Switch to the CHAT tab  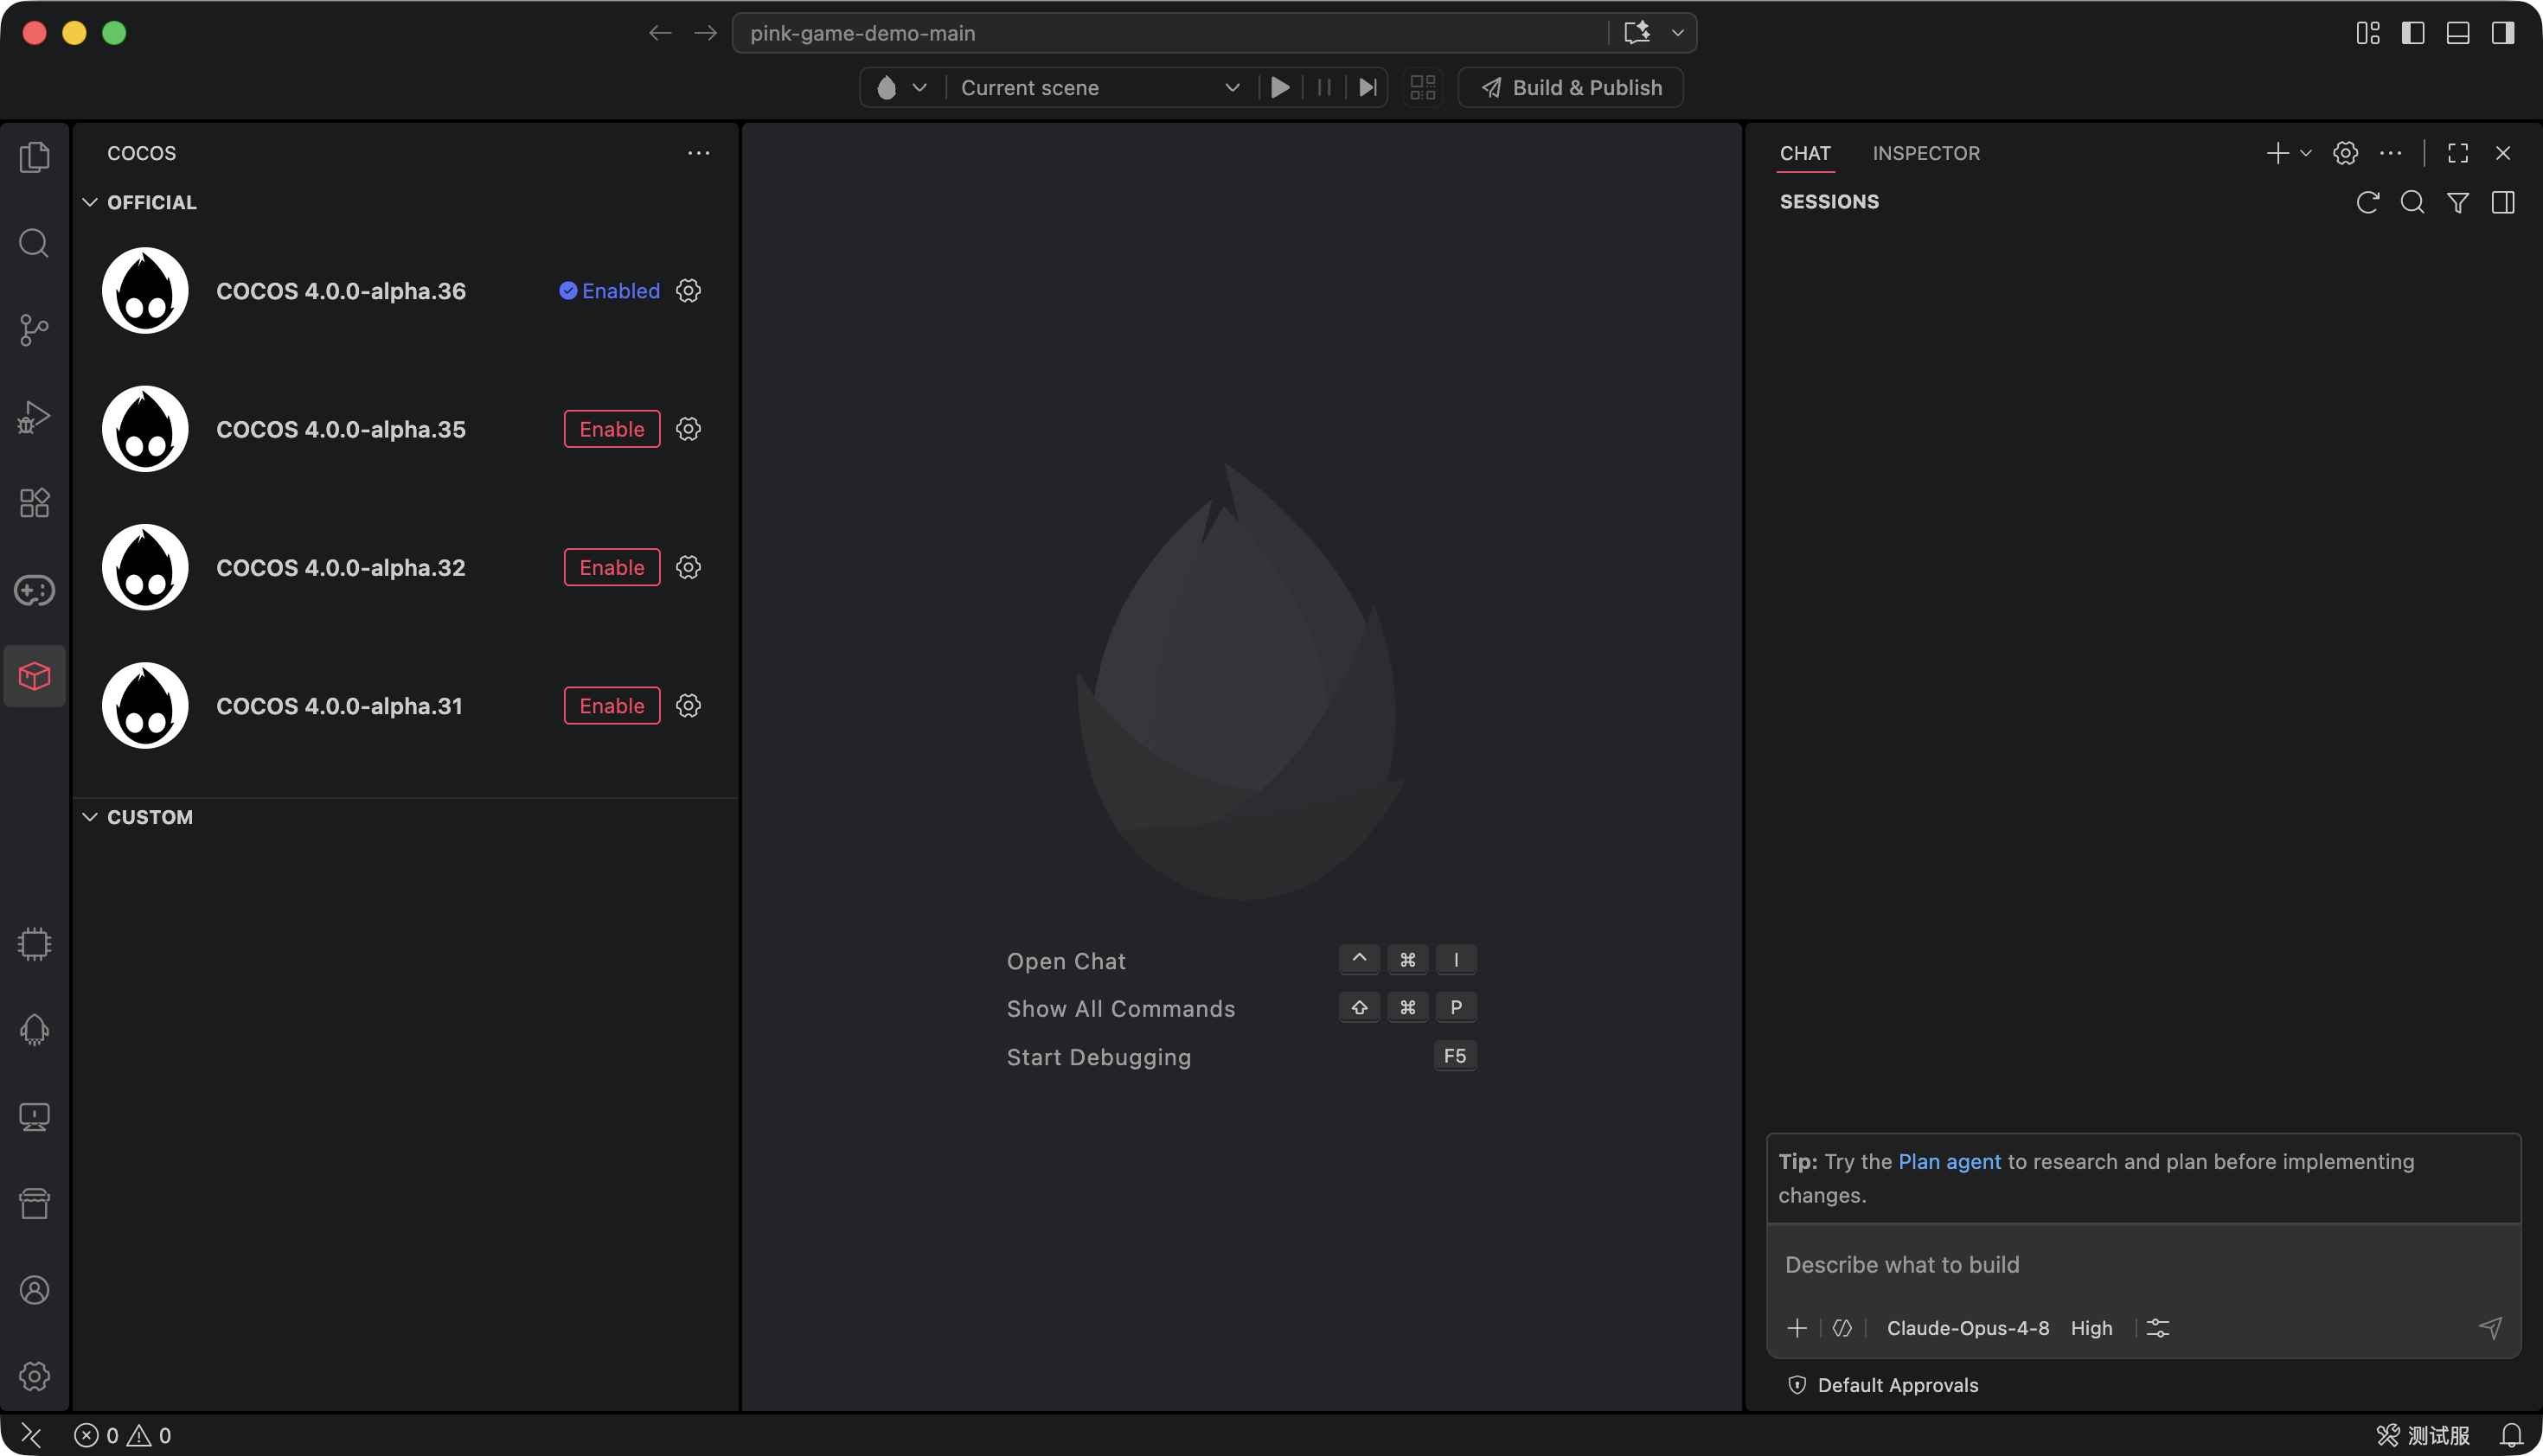1804,153
